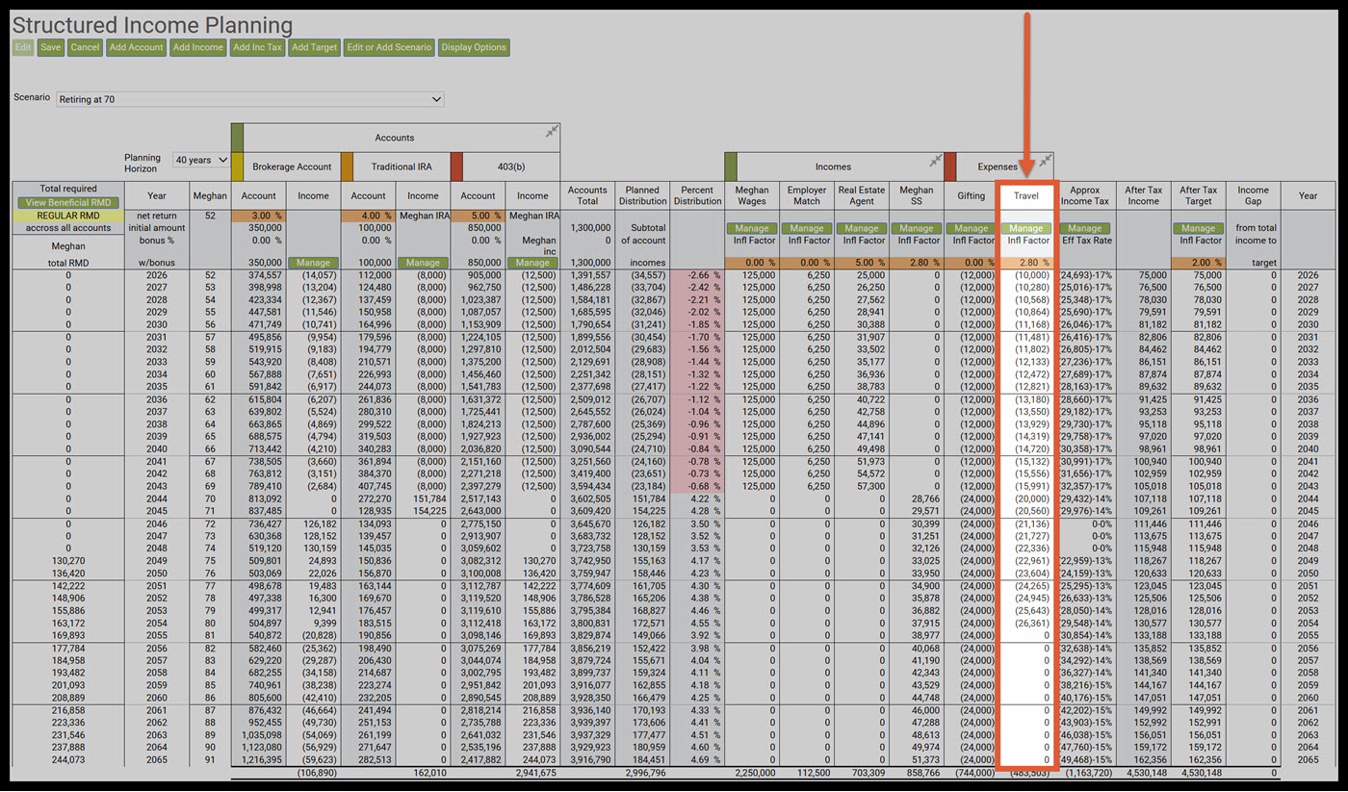This screenshot has height=792, width=1348.
Task: Click the Gifting column header
Action: click(972, 195)
